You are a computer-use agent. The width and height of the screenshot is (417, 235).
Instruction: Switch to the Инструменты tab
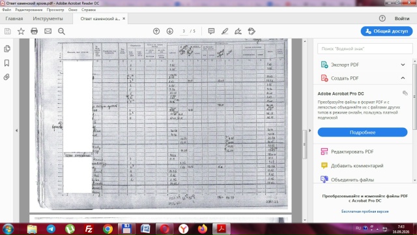pos(48,19)
